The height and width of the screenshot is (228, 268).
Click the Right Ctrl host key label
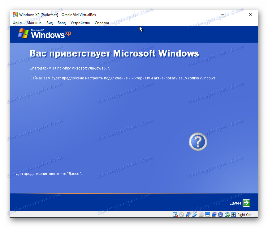[x=244, y=215]
